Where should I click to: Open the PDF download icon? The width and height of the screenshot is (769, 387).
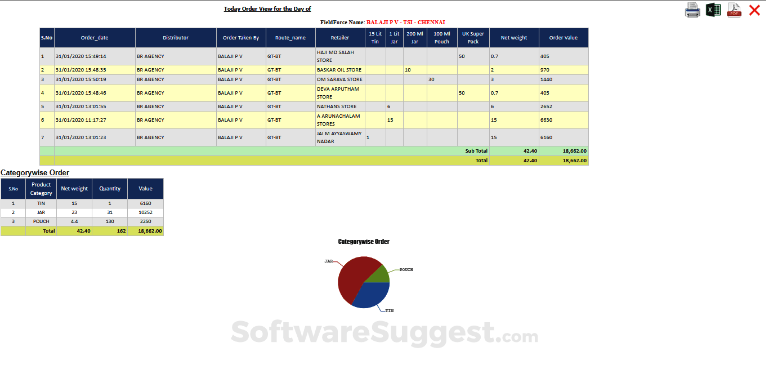pos(734,10)
